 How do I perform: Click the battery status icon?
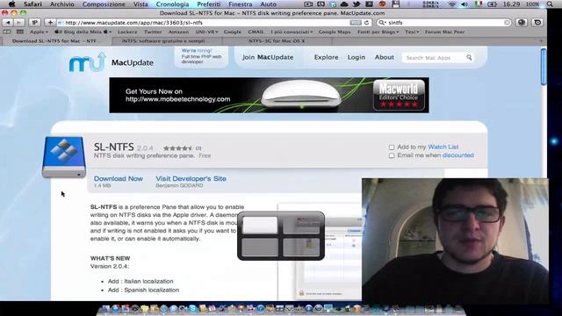point(492,4)
